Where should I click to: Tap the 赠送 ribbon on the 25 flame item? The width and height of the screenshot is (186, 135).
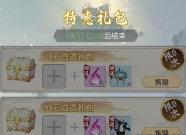point(87,71)
